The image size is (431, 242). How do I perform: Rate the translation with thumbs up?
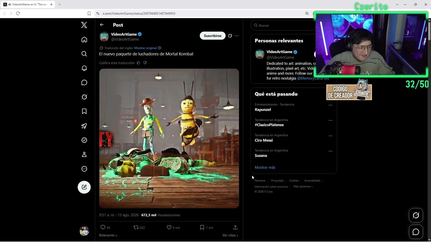pos(138,63)
